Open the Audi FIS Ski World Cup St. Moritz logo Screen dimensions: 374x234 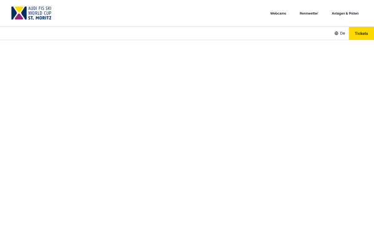pyautogui.click(x=31, y=13)
